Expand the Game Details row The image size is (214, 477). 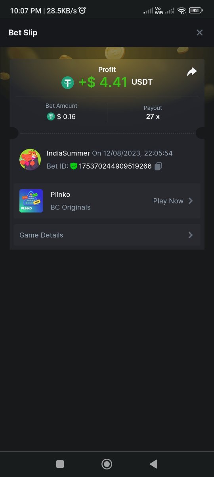[107, 235]
